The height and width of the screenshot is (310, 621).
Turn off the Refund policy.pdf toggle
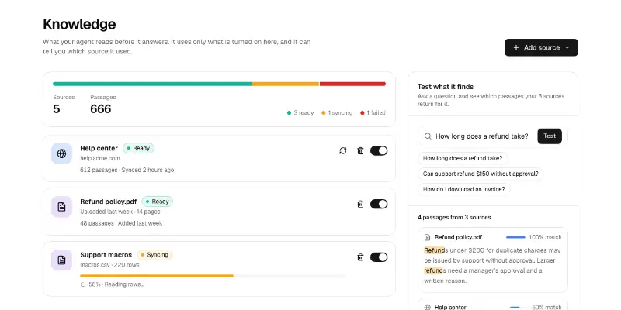[379, 204]
